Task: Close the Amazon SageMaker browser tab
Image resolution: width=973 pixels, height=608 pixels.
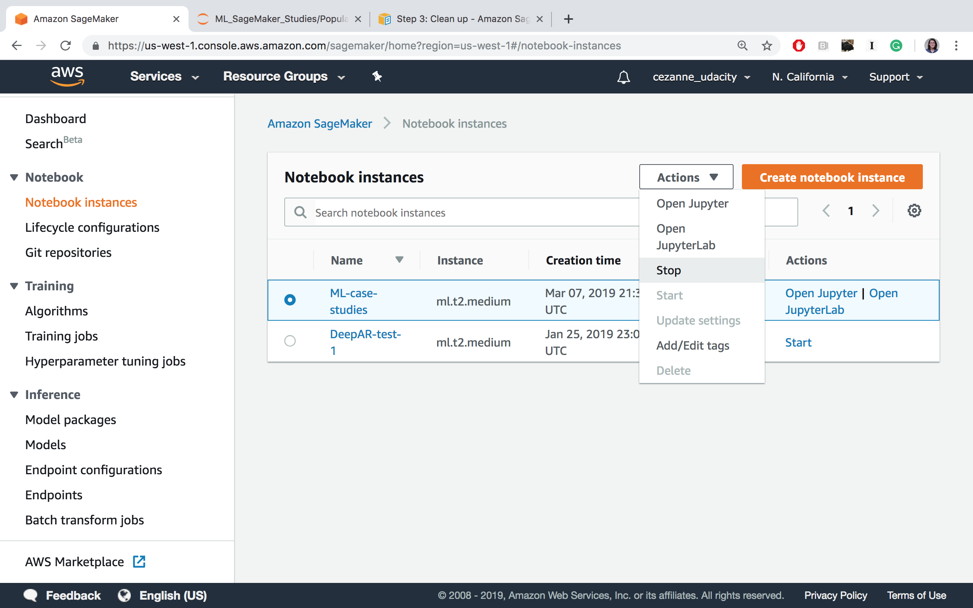Action: pyautogui.click(x=176, y=19)
